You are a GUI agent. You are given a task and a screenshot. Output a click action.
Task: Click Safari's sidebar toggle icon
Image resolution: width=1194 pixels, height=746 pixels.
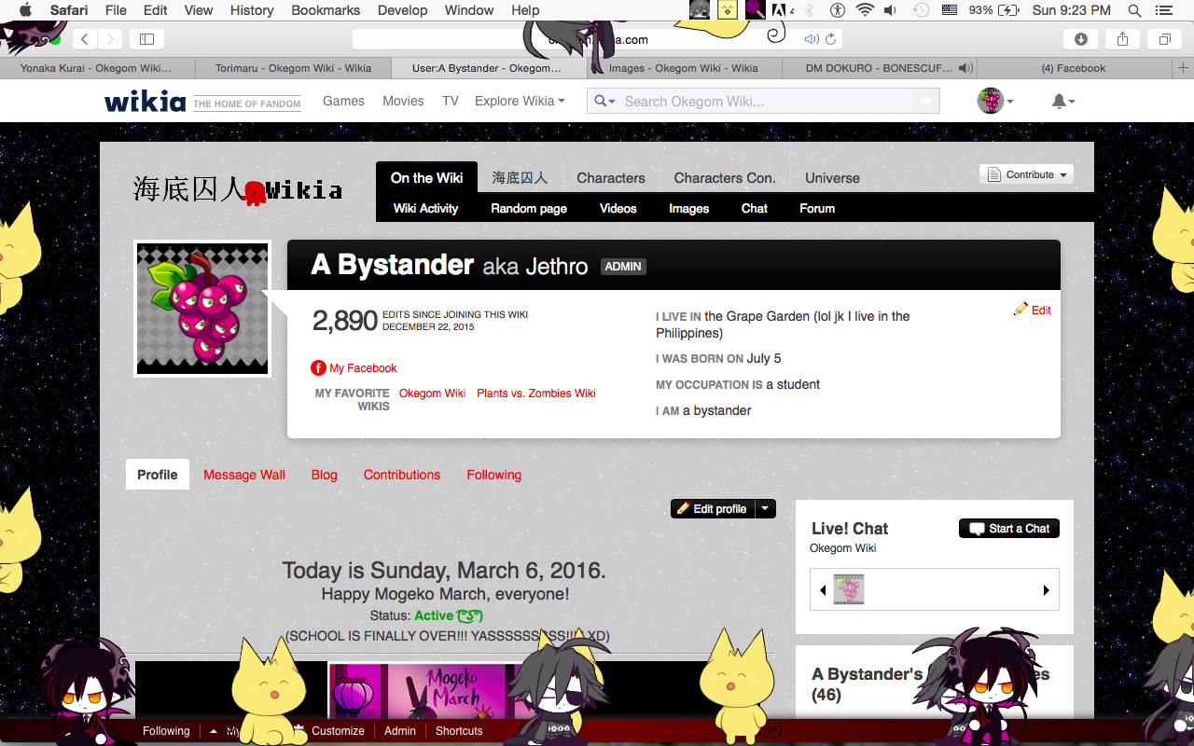coord(146,39)
